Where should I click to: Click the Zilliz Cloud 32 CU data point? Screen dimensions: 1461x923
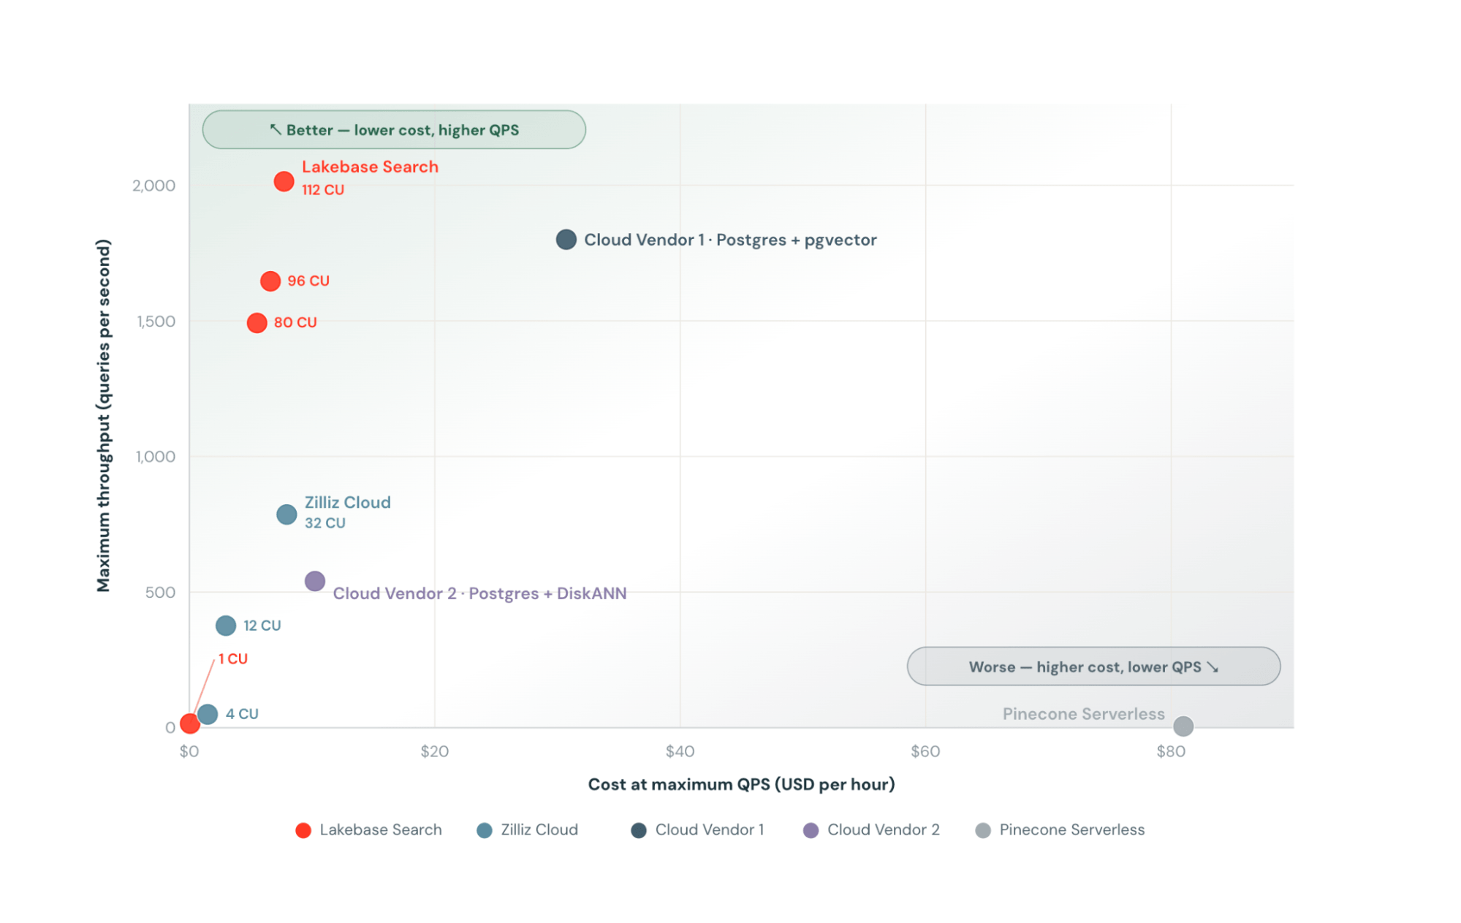(286, 514)
